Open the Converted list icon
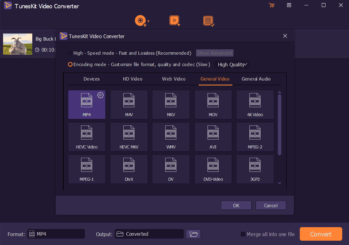Screen dimensions: 349x245 click(208, 21)
